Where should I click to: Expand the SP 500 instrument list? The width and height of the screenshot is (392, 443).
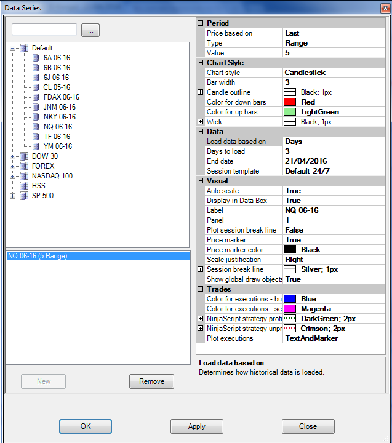pos(12,196)
